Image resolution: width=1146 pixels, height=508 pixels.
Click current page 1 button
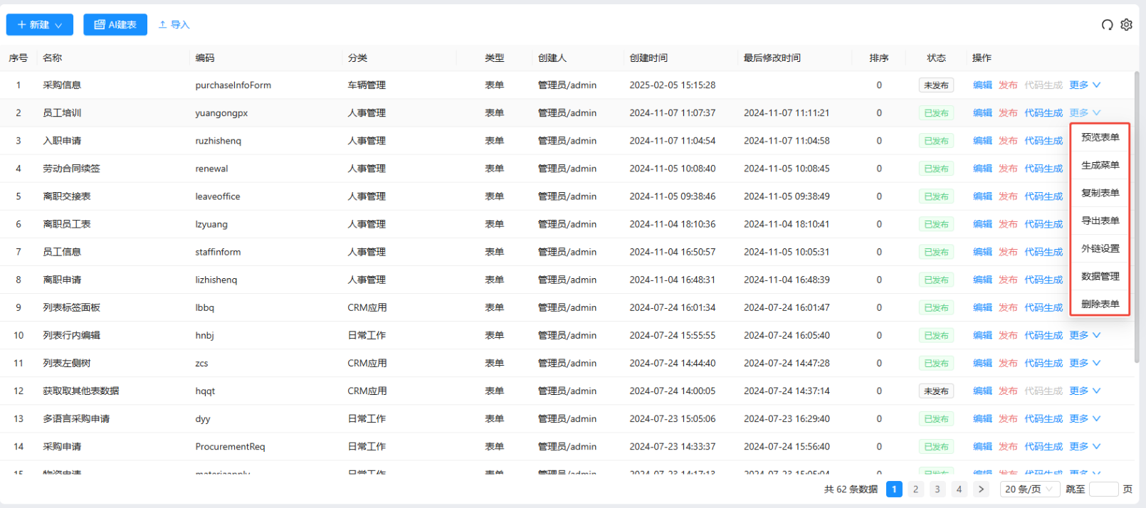(894, 490)
